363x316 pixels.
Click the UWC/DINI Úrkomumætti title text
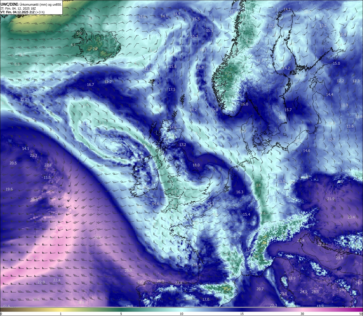pos(31,4)
